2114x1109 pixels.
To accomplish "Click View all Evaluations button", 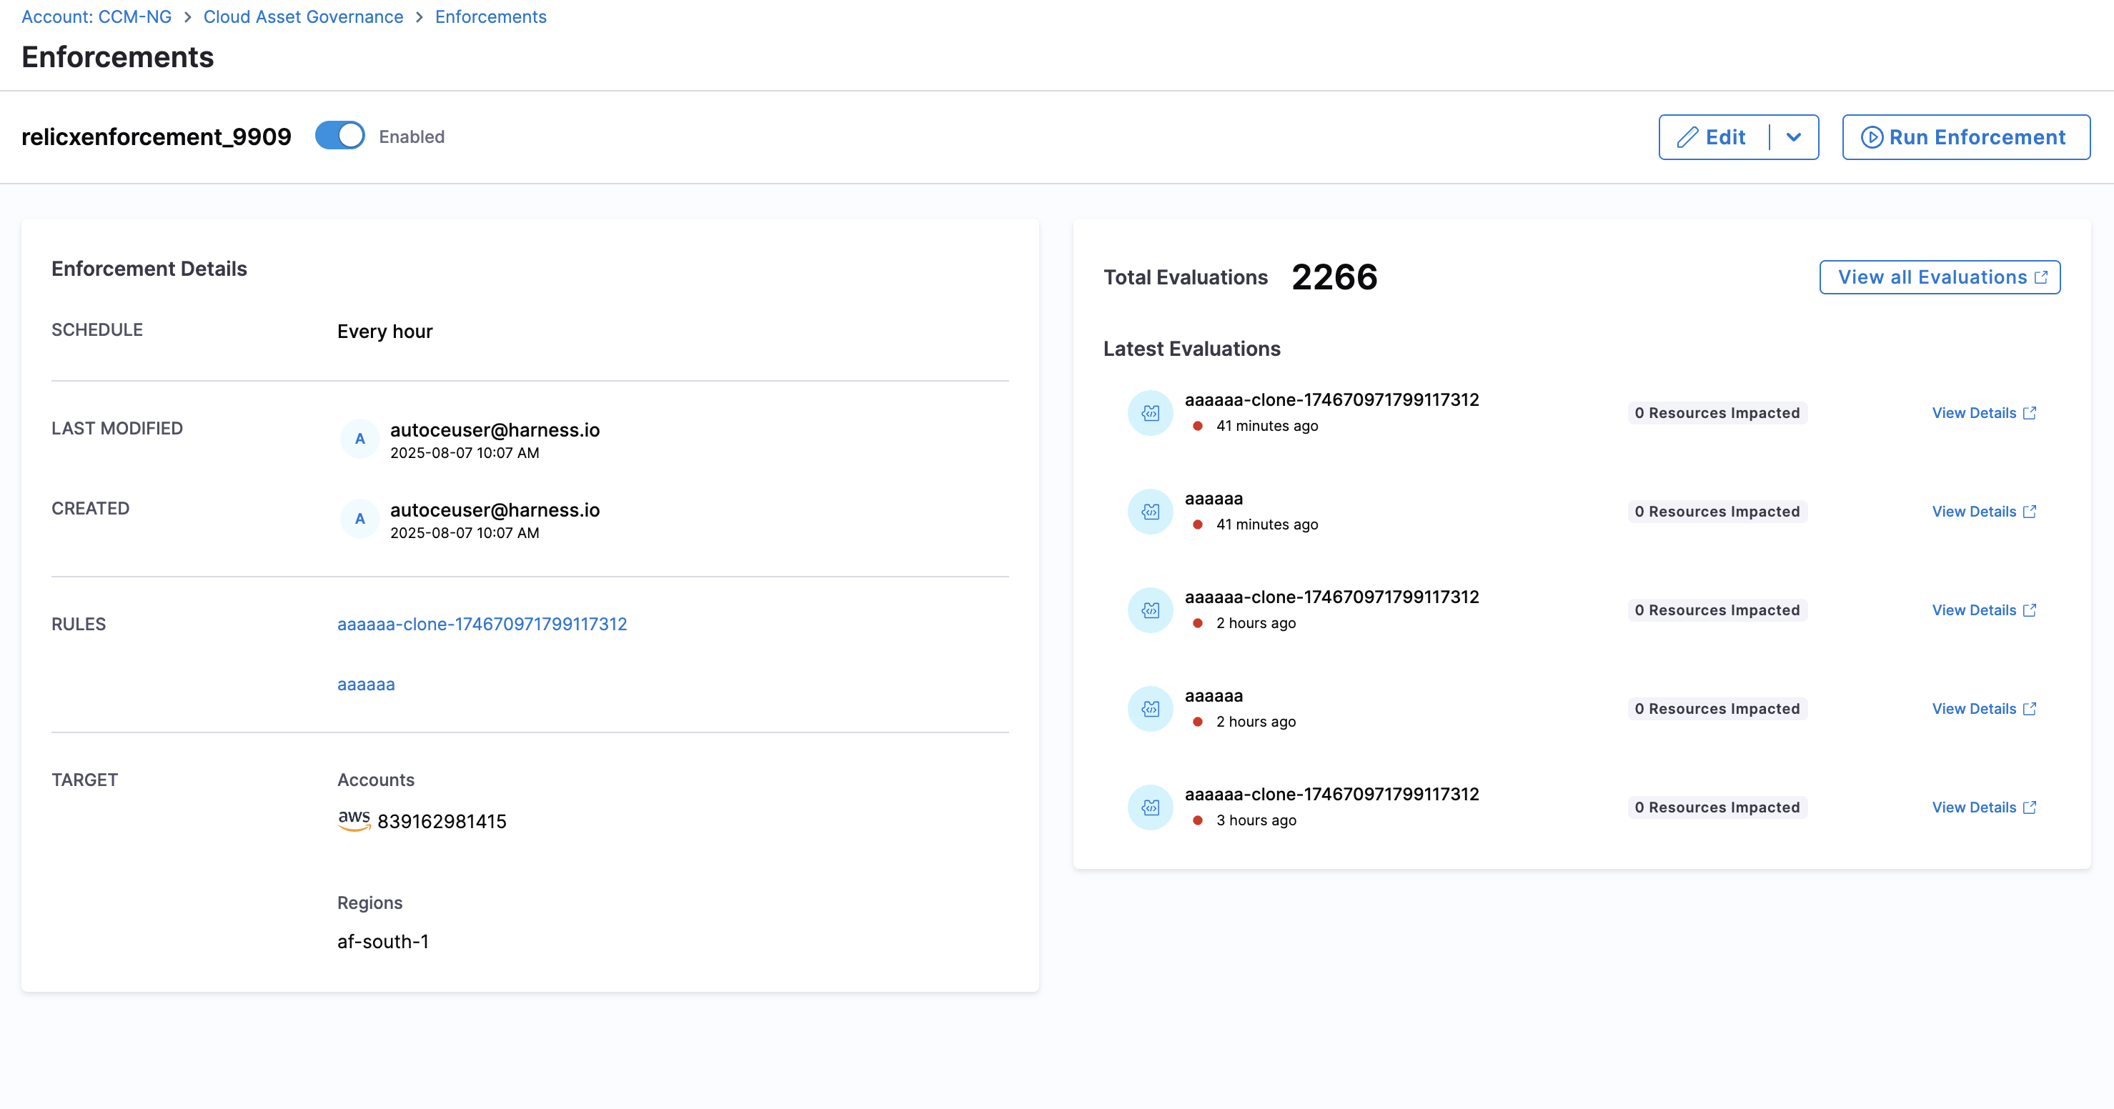I will click(x=1939, y=277).
